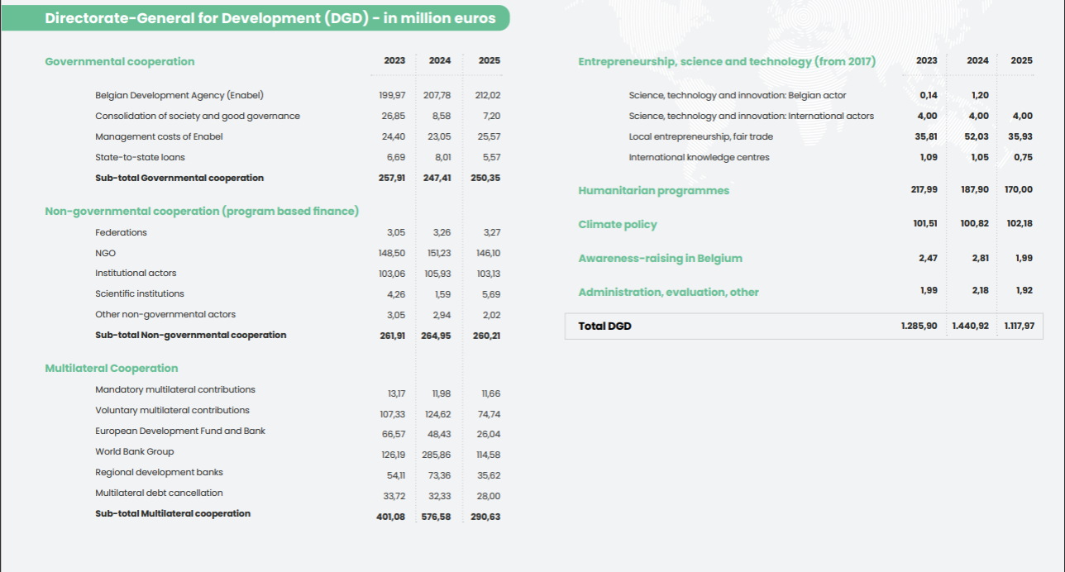Click the "Administration, evaluation, other" heading
Viewport: 1065px width, 572px height.
pos(668,292)
